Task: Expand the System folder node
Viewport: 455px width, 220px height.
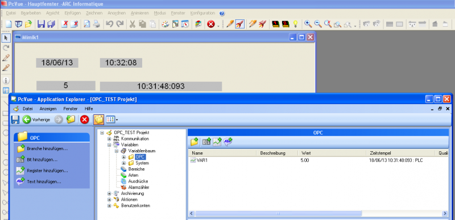Action: coord(123,163)
